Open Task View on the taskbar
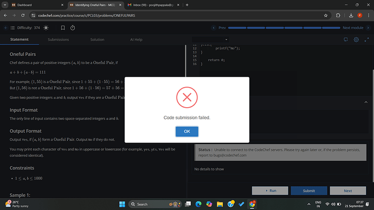 (188, 204)
